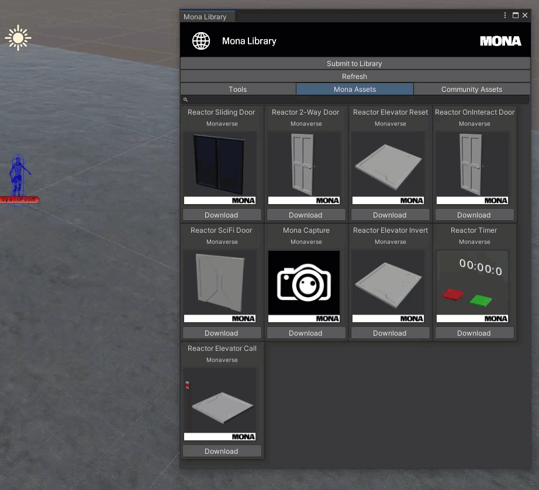Switch to the Tools tab
The width and height of the screenshot is (539, 490).
[x=238, y=89]
